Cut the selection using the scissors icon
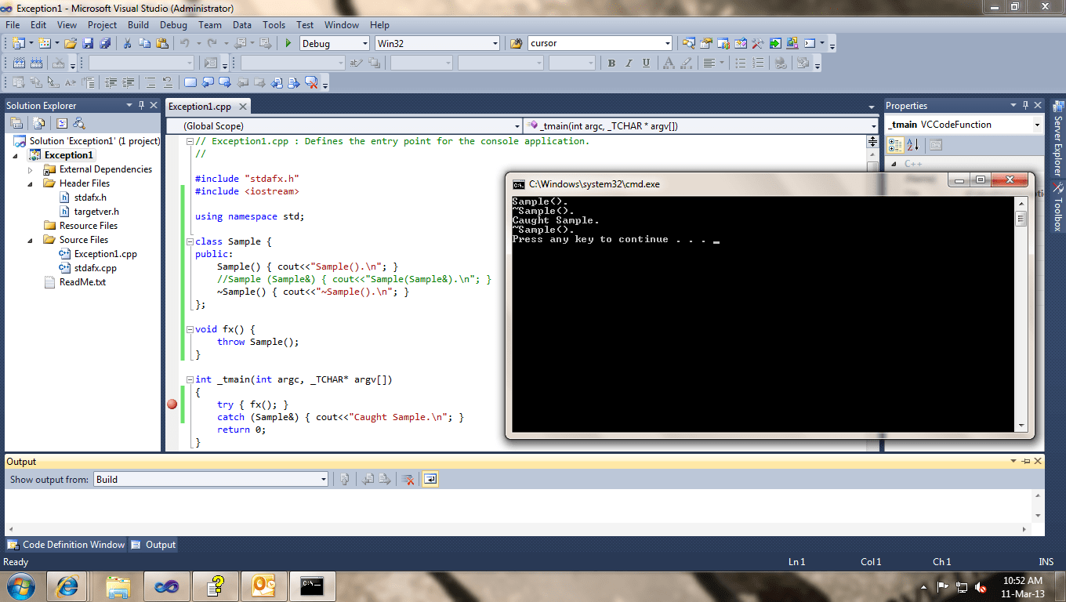This screenshot has width=1066, height=602. [128, 44]
